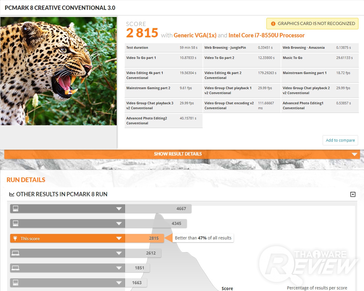
Task: Click Video To Go part 1 label
Action: [141, 58]
